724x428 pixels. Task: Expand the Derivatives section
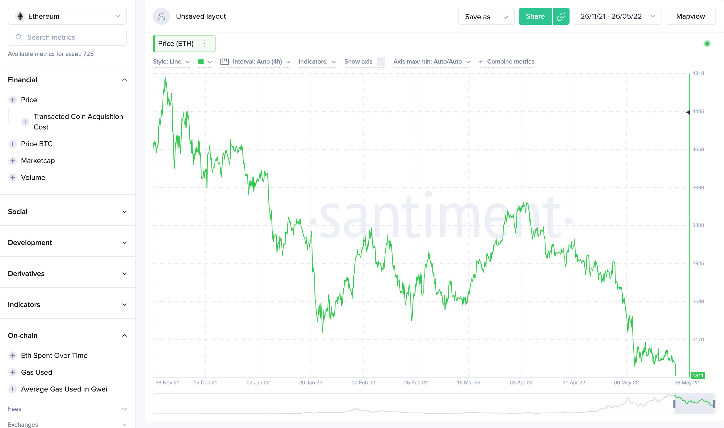(x=67, y=274)
